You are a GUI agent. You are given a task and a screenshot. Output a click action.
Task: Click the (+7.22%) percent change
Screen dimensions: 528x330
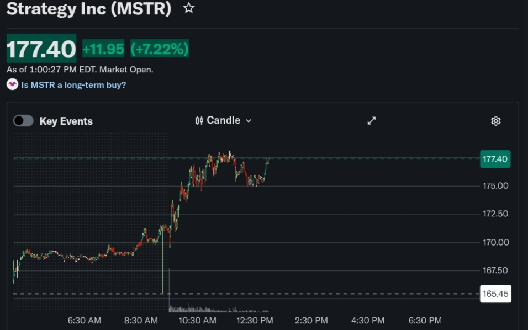(159, 49)
